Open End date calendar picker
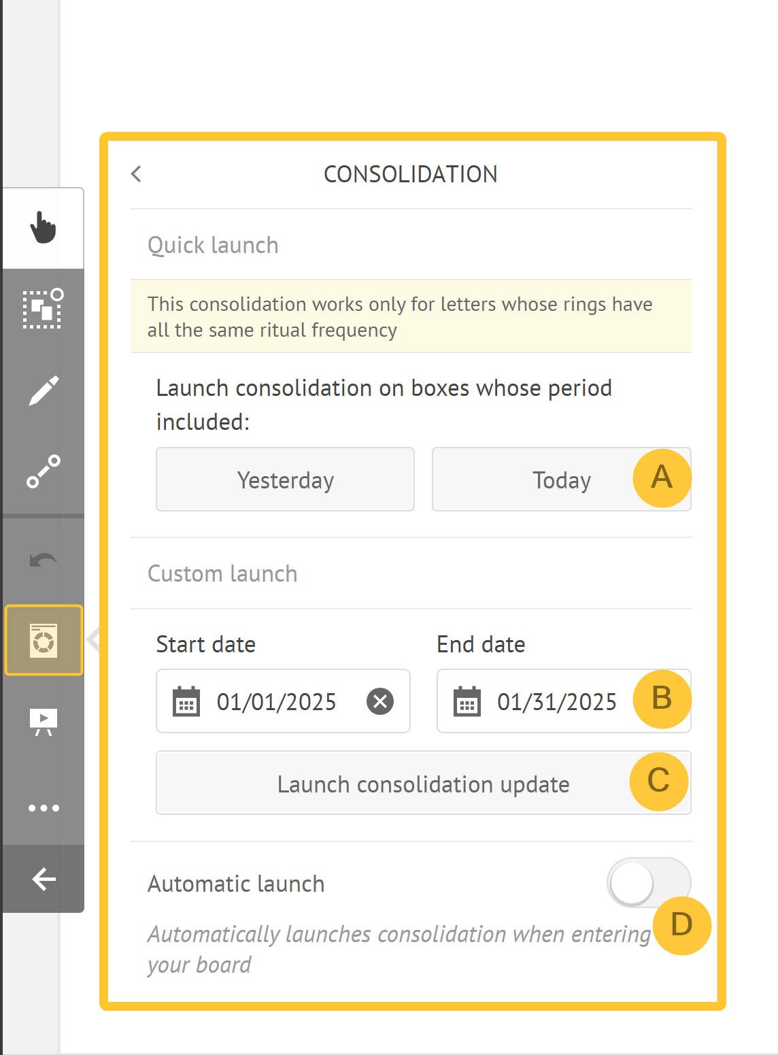The image size is (778, 1055). point(467,701)
